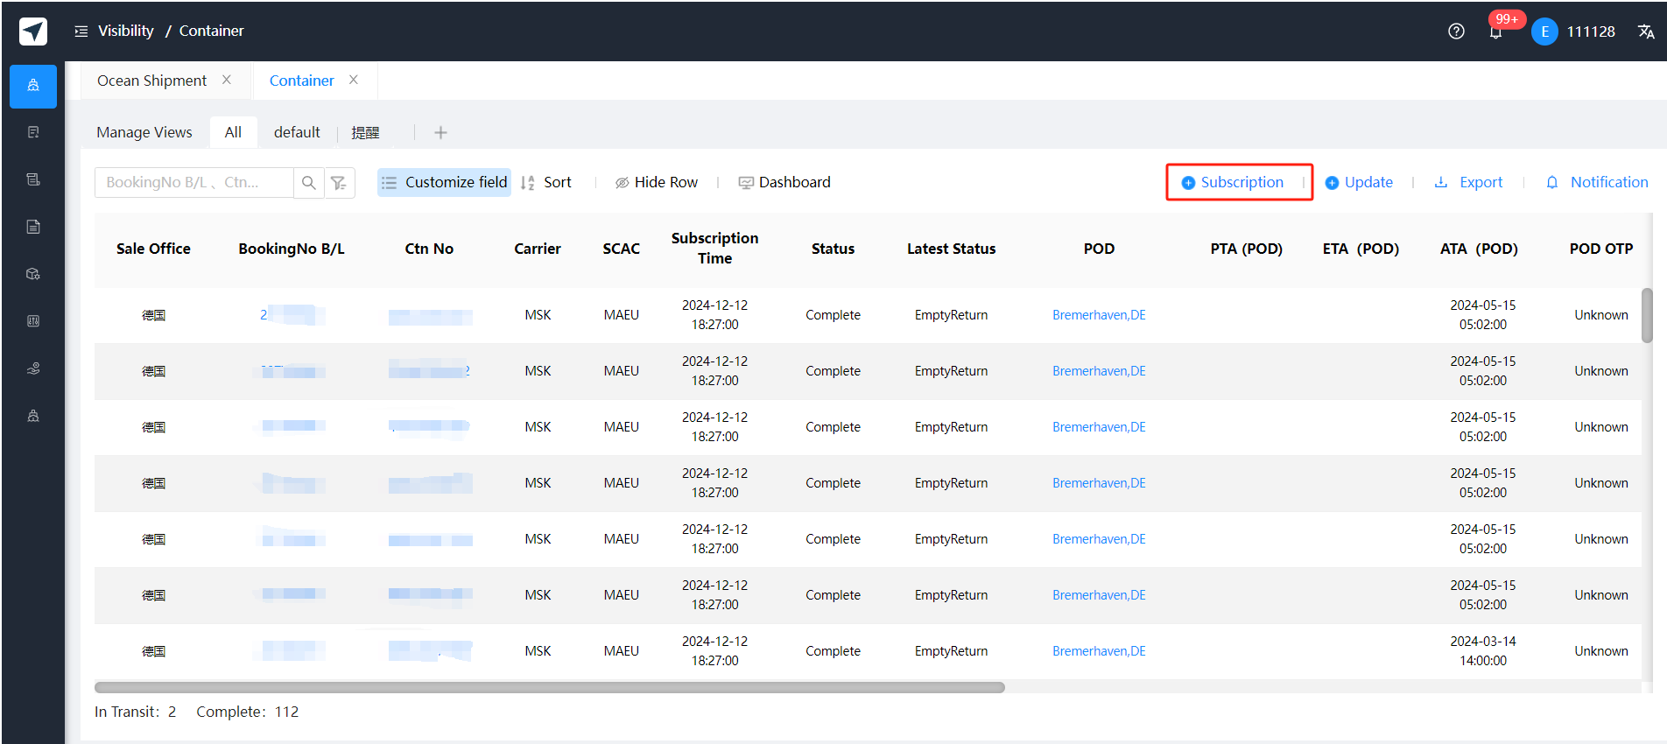The image size is (1667, 744).
Task: Click the Sort button
Action: tap(546, 182)
